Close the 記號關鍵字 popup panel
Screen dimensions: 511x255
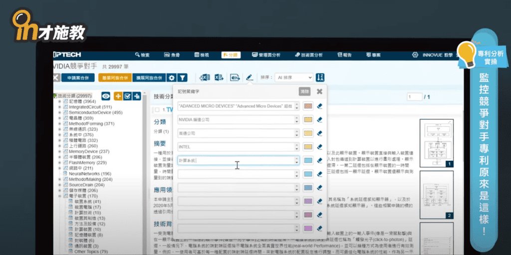319,91
